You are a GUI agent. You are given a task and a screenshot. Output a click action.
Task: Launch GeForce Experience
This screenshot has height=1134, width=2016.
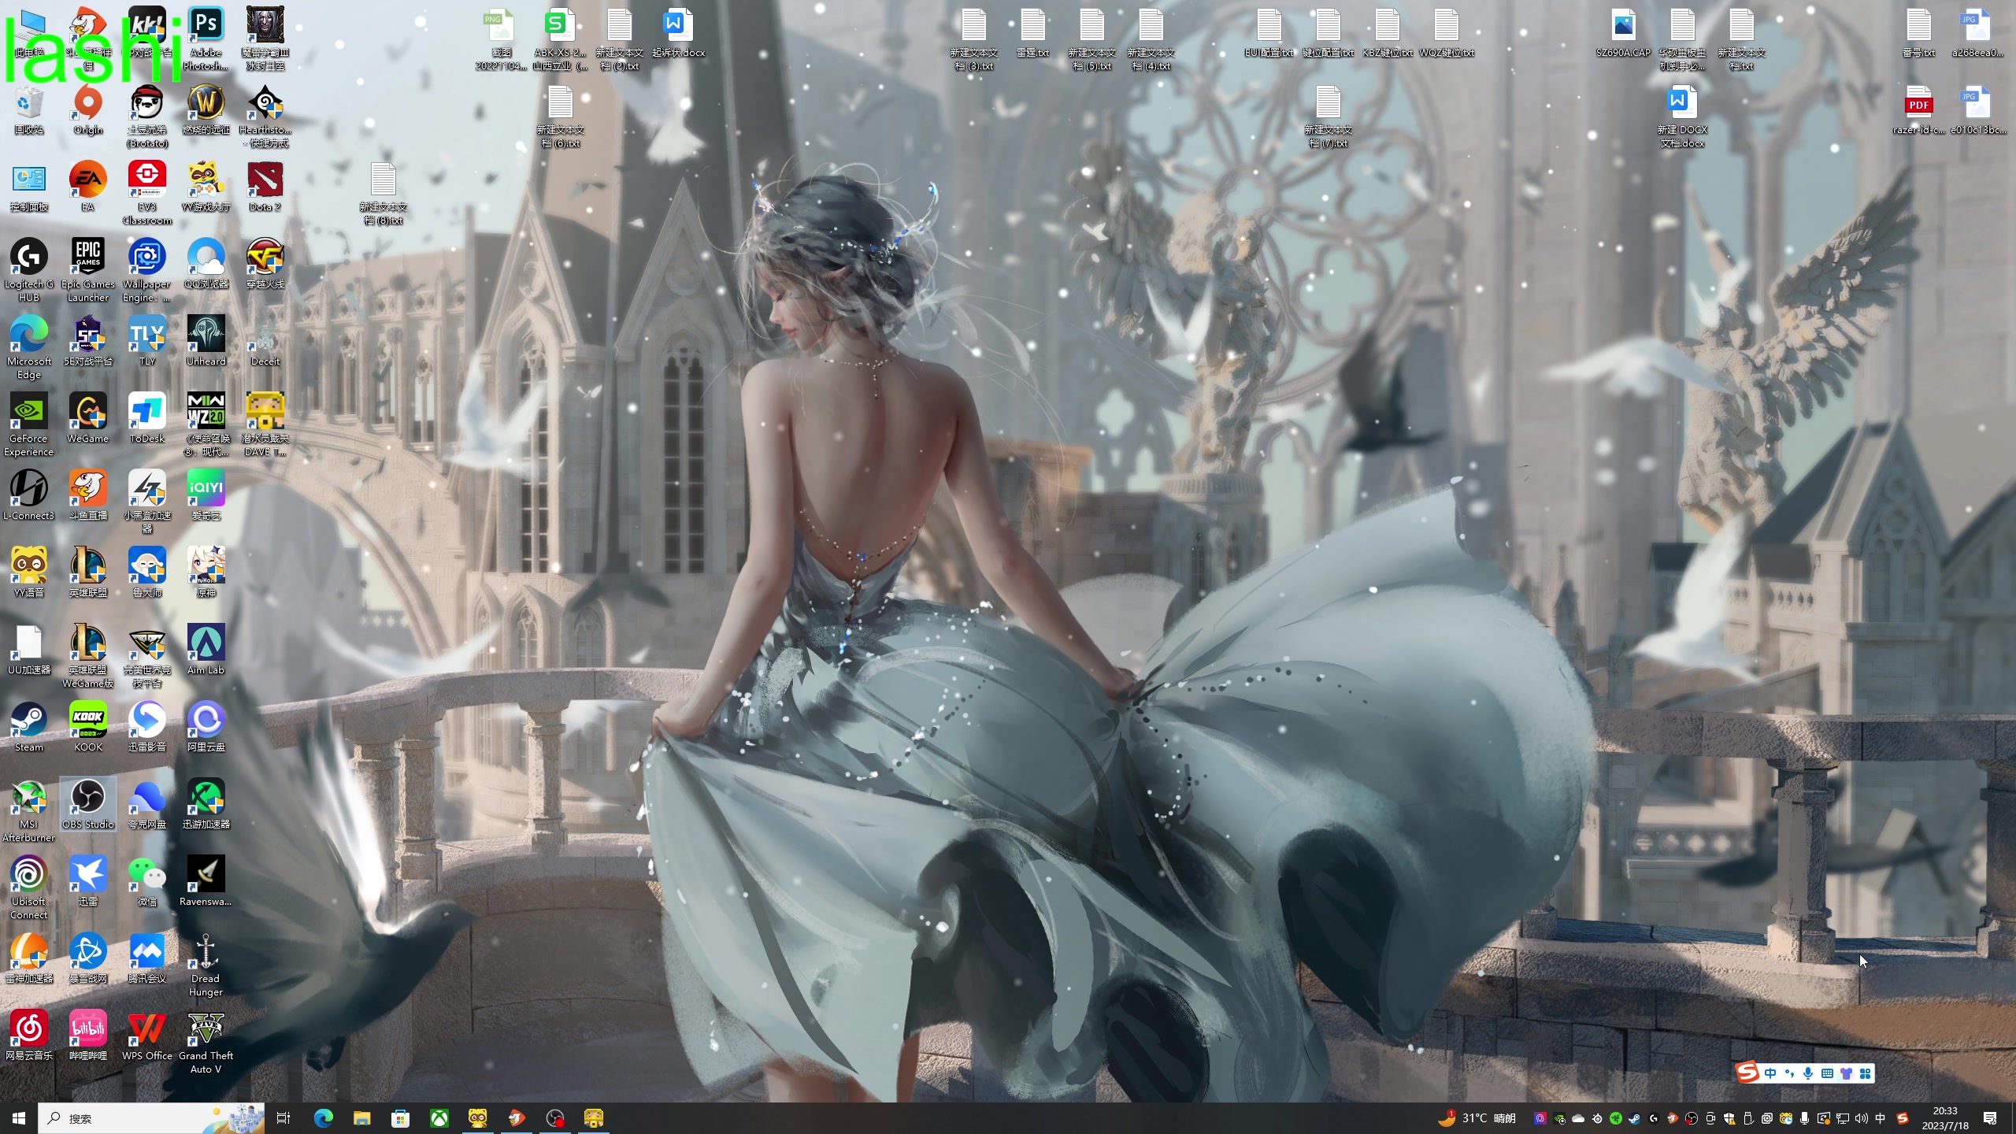[x=29, y=424]
